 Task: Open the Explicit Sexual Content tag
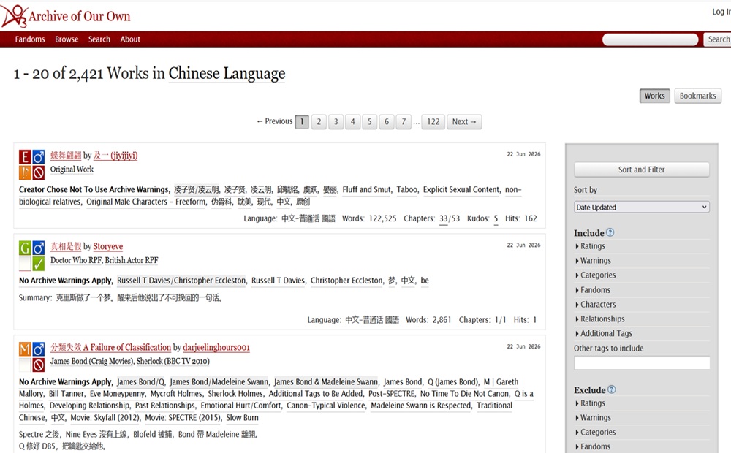(461, 190)
